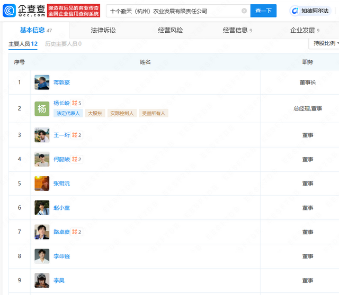This screenshot has width=339, height=295.
Task: Click the avatar photo in row 9
Action: coord(42,280)
